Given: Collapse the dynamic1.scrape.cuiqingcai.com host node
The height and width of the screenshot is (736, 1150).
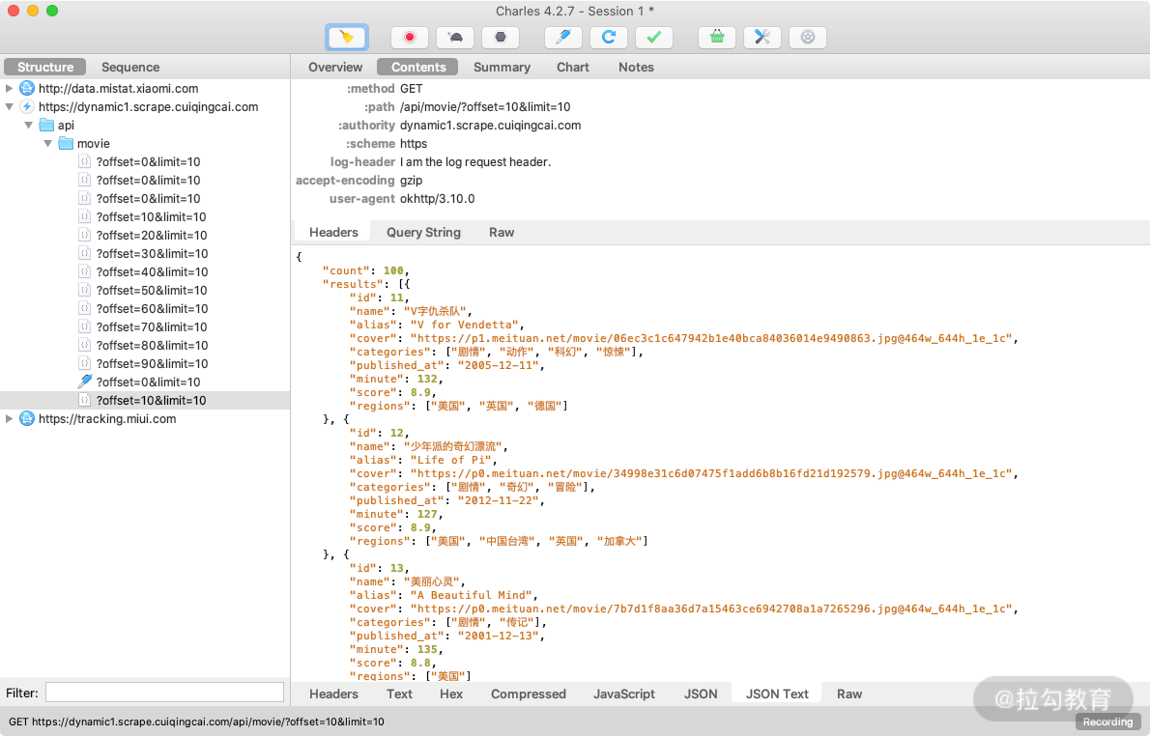Looking at the screenshot, I should pos(10,107).
